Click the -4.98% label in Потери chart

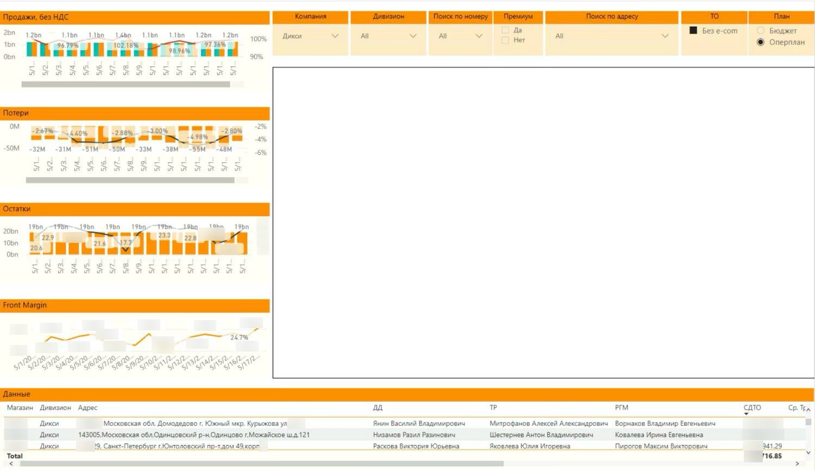coord(198,137)
